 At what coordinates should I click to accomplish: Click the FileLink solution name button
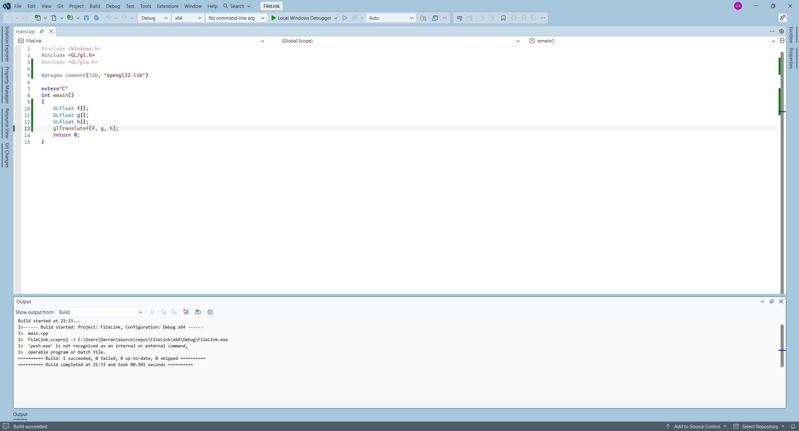(x=271, y=6)
